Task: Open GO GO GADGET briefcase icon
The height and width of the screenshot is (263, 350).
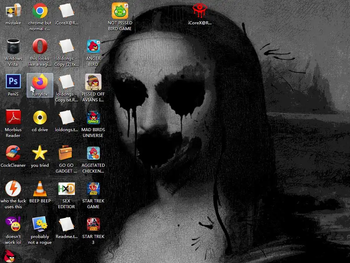Action: 66,153
